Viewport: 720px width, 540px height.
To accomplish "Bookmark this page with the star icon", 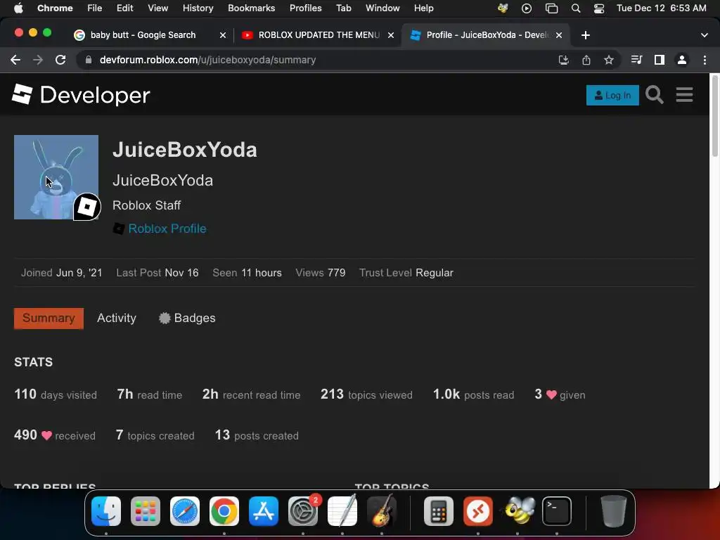I will tap(608, 60).
